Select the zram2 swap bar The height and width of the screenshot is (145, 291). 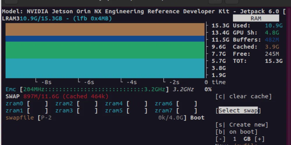pos(87,104)
